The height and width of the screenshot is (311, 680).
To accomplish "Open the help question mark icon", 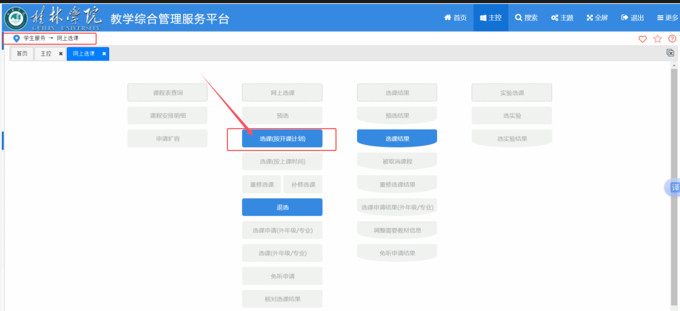I will (x=672, y=39).
